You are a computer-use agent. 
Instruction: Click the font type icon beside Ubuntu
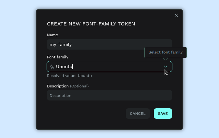52,67
